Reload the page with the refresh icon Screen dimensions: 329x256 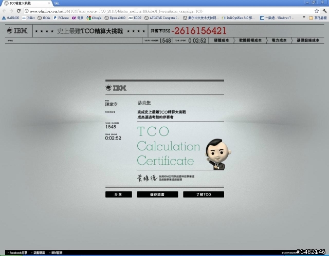coord(19,11)
